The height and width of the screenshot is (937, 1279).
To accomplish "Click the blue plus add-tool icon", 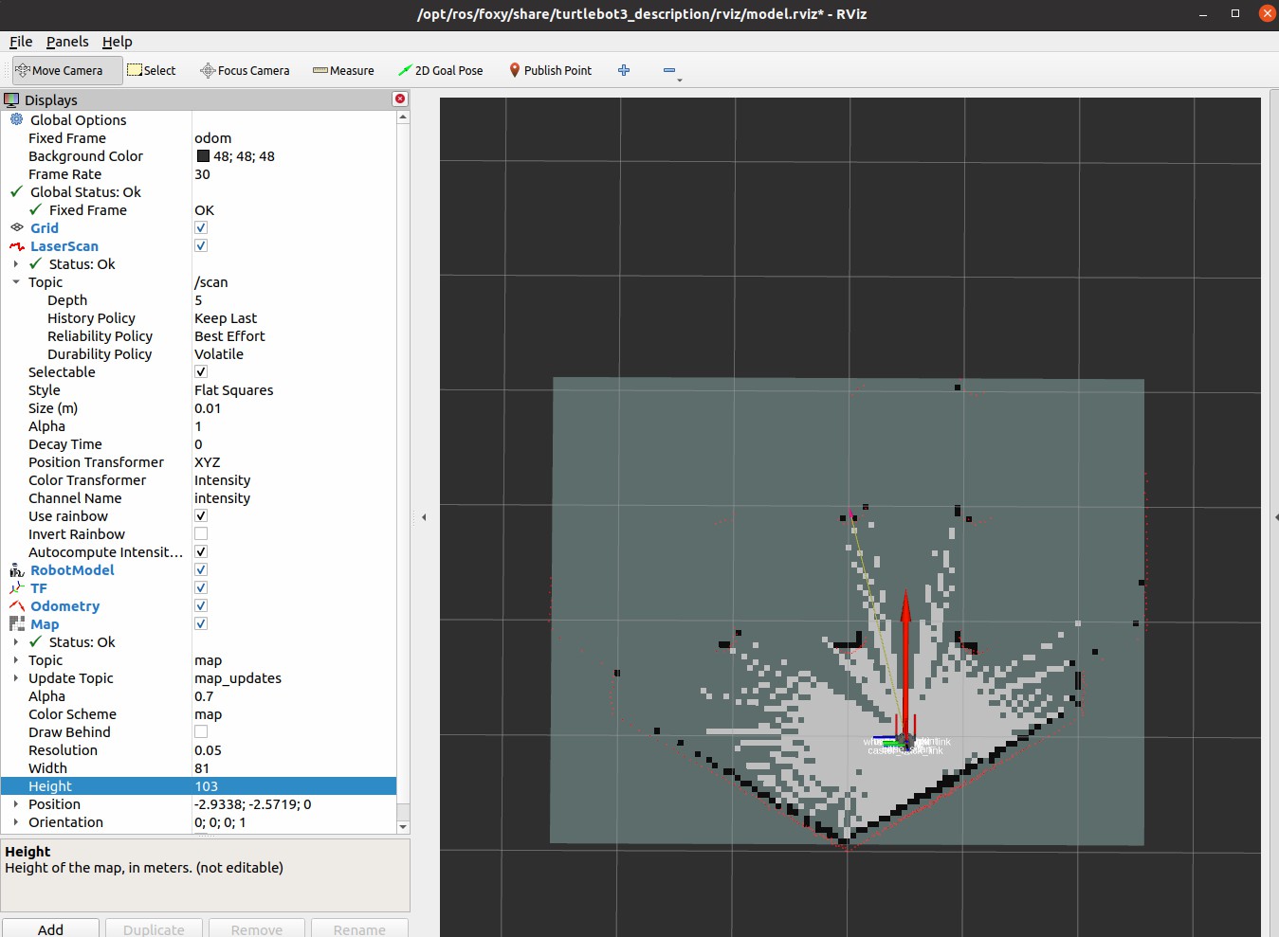I will click(624, 70).
